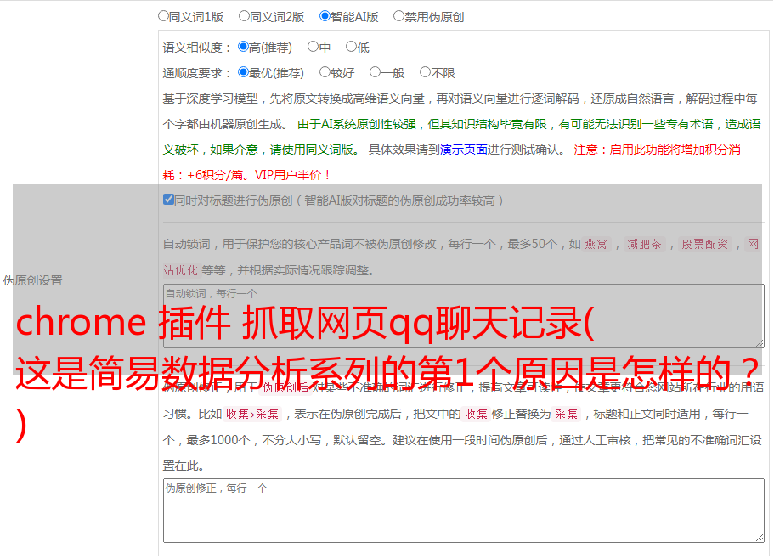
Task: Set 语义相似度 to 中
Action: pyautogui.click(x=313, y=47)
